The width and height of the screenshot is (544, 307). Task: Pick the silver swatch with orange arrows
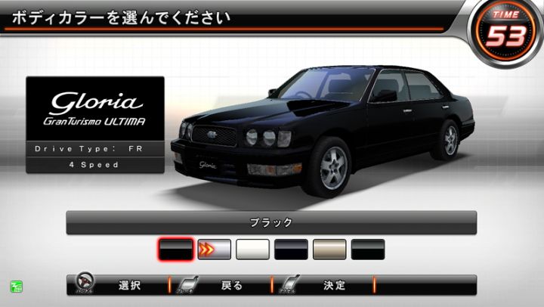[x=214, y=250]
